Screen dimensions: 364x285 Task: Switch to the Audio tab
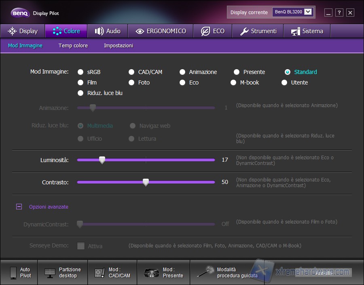click(x=107, y=31)
